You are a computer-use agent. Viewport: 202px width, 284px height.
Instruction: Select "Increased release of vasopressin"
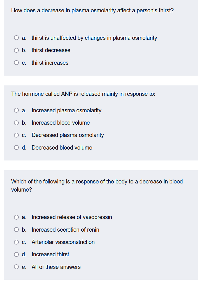tap(16, 217)
